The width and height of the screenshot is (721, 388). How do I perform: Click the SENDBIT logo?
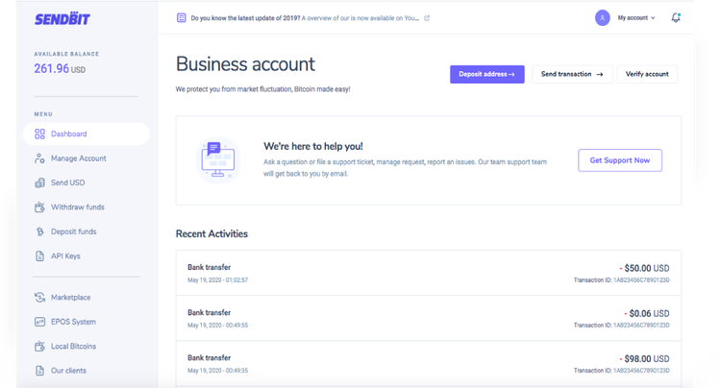[x=62, y=19]
